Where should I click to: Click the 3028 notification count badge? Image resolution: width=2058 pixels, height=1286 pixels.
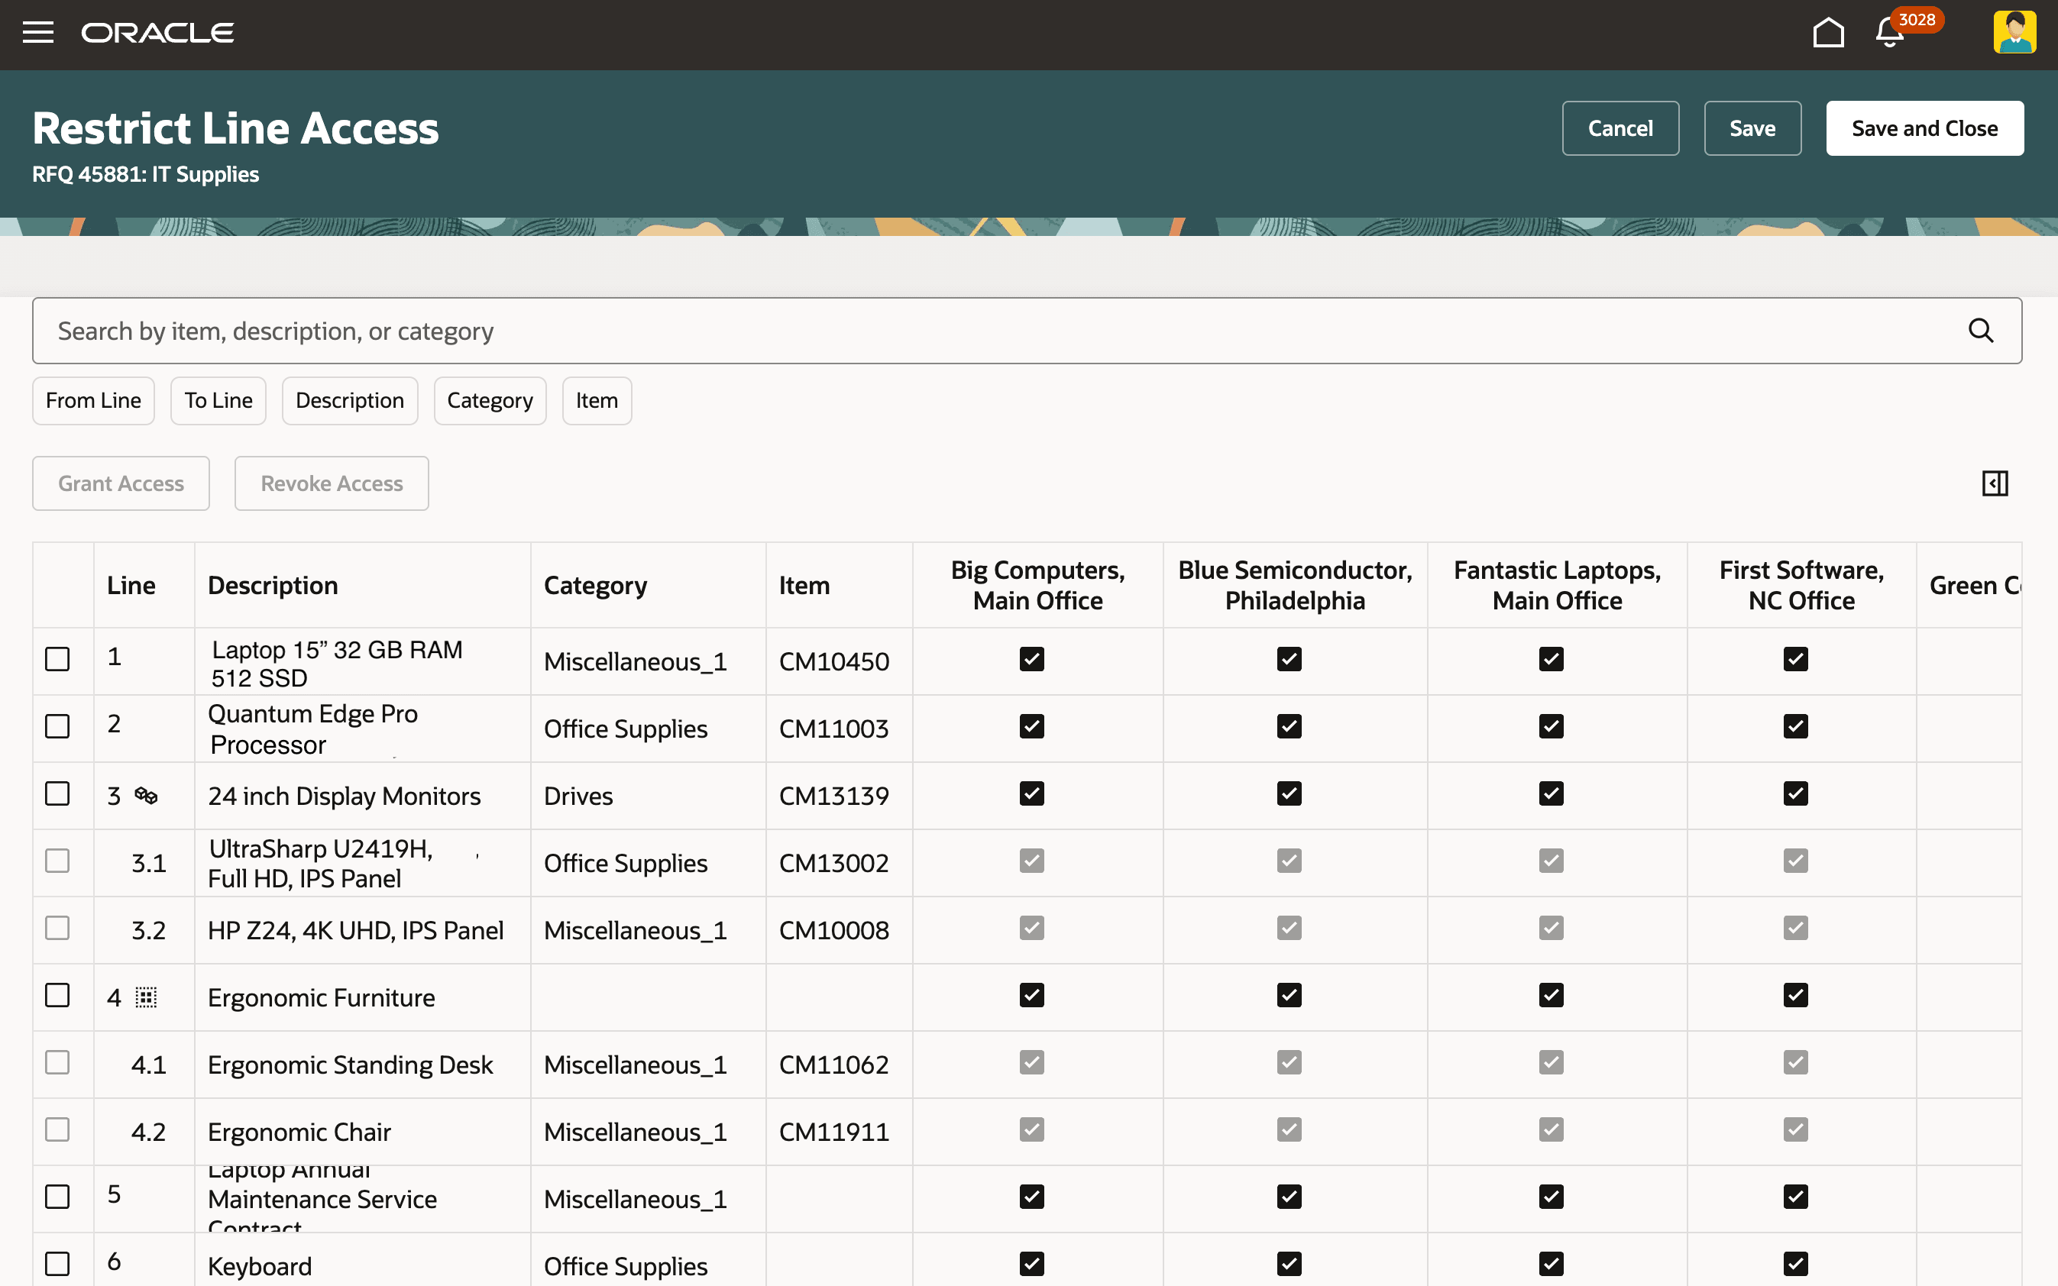point(1917,20)
